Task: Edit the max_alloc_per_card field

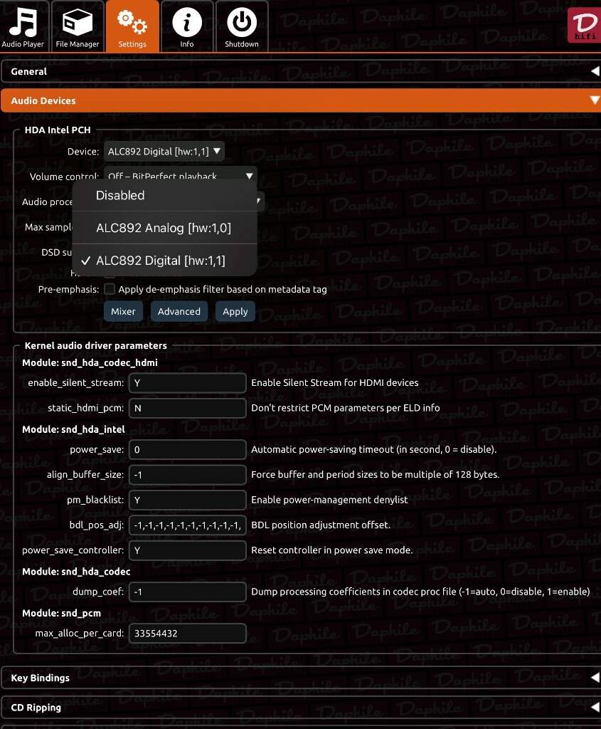Action: 188,633
